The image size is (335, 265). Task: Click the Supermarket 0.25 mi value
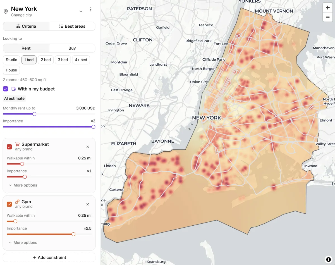85,158
